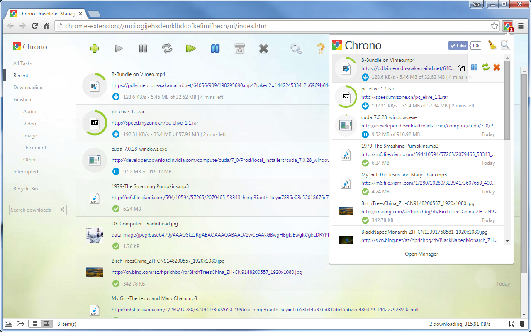Add a new download task
531x332 pixels.
(x=94, y=49)
